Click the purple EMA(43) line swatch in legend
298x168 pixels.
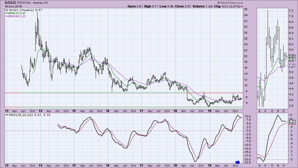[x=7, y=16]
